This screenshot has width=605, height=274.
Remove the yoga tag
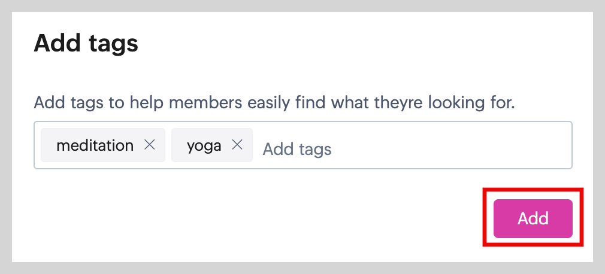pyautogui.click(x=237, y=145)
